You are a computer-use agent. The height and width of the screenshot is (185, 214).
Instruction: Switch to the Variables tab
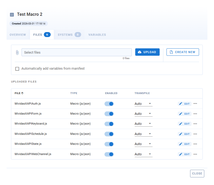(97, 35)
